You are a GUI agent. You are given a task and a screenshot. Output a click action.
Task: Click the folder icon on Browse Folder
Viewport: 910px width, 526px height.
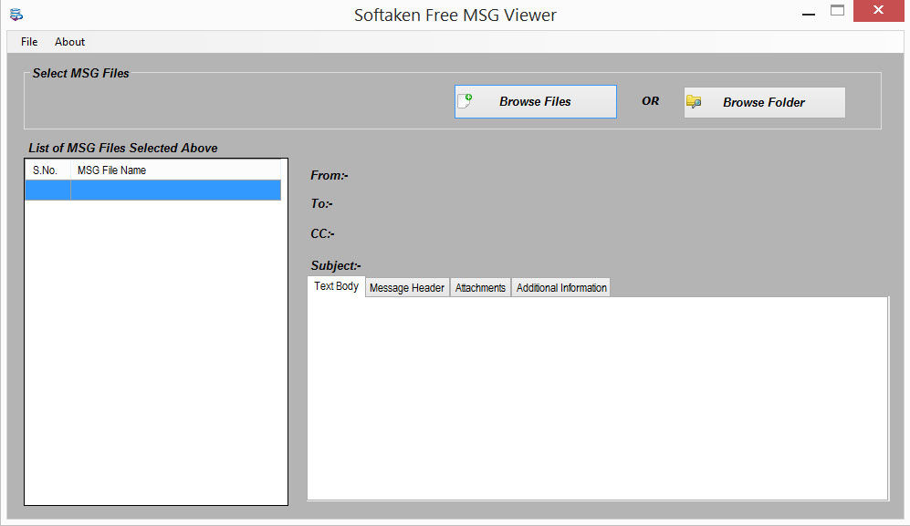point(694,101)
